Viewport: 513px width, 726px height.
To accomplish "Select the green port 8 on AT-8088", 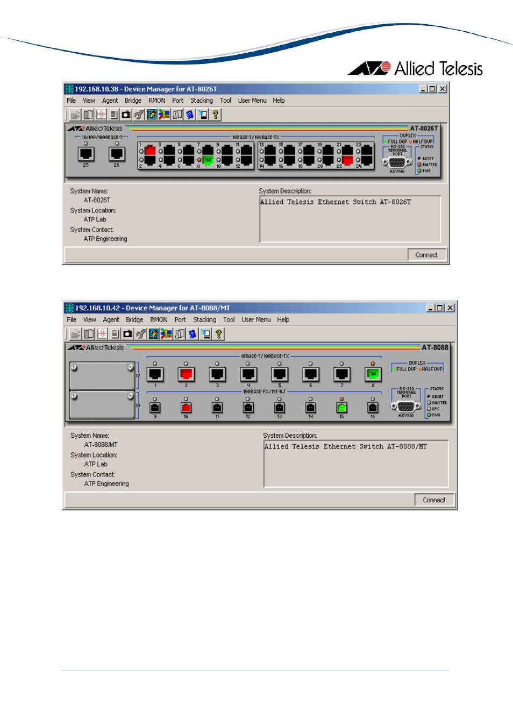I will tap(373, 374).
